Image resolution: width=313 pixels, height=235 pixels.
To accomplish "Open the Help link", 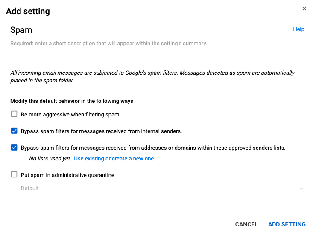I will (298, 29).
